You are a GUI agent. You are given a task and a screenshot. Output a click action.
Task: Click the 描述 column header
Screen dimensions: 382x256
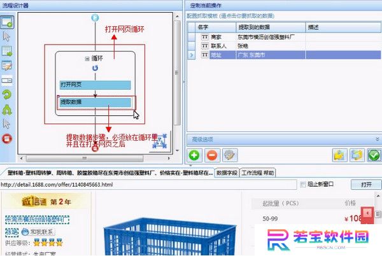coord(343,27)
